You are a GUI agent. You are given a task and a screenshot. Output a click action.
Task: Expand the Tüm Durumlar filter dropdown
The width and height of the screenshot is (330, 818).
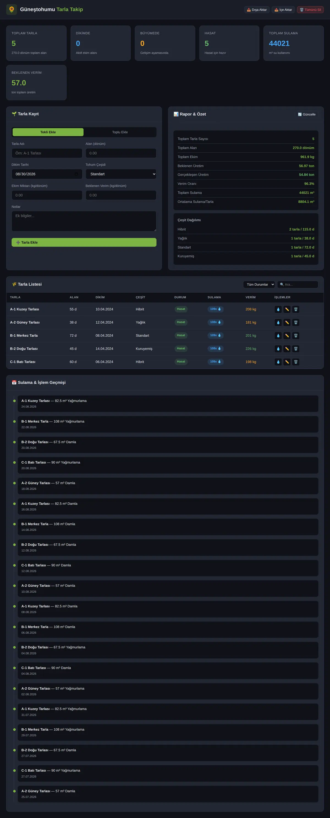[x=259, y=285]
